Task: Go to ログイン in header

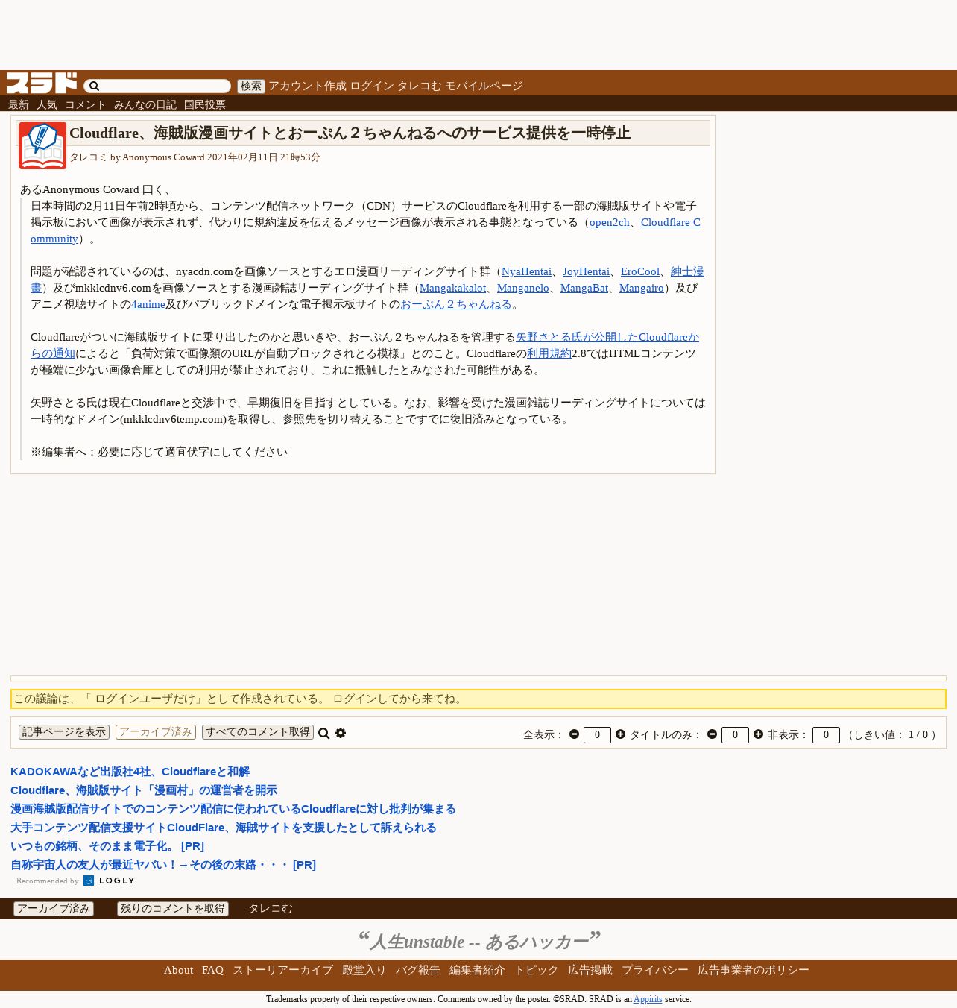Action: click(x=372, y=86)
